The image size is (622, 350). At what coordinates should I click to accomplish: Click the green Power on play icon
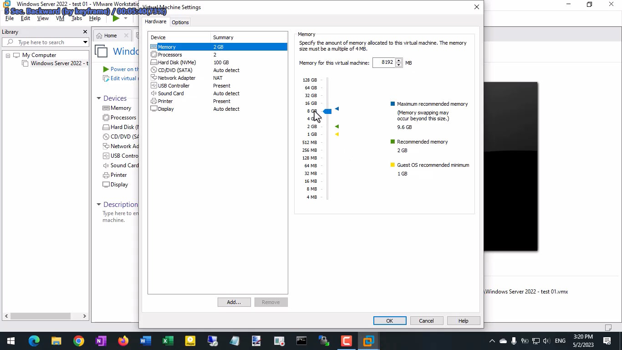tap(106, 69)
